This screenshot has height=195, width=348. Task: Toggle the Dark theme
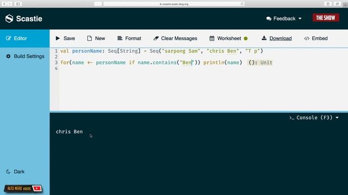point(15,172)
